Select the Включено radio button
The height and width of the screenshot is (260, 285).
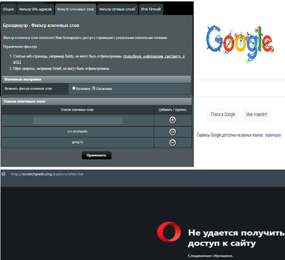[x=74, y=88]
